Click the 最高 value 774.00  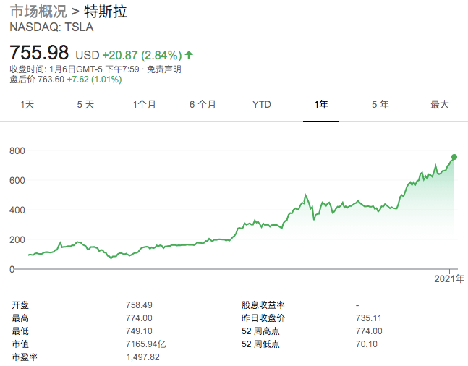pyautogui.click(x=139, y=318)
